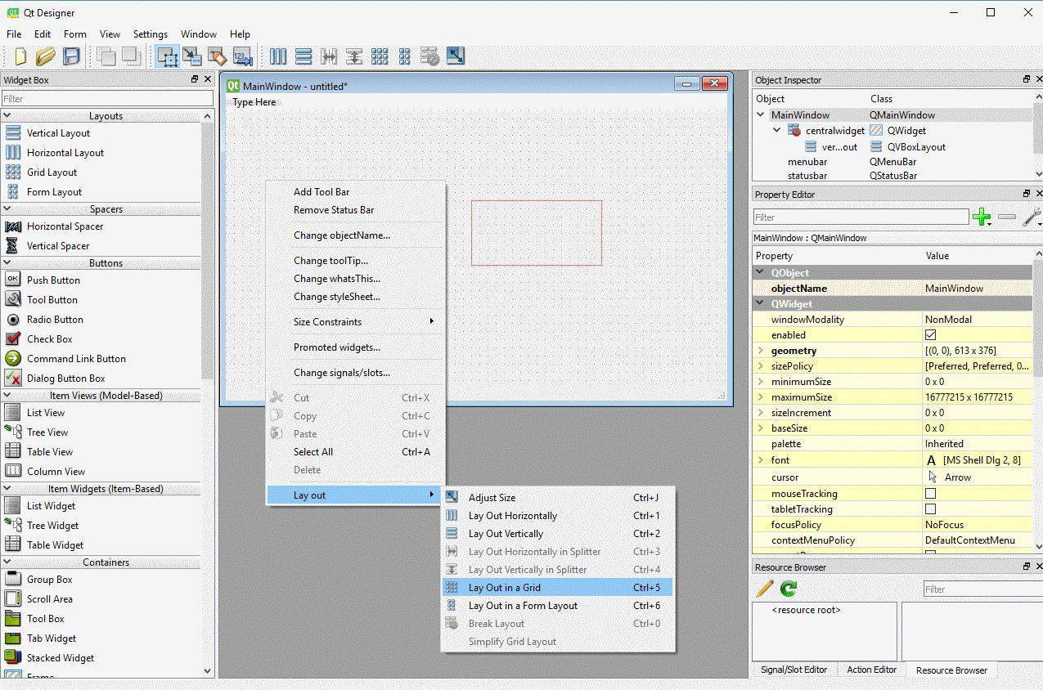Choose Adjust Size in Lay out submenu

pos(557,498)
